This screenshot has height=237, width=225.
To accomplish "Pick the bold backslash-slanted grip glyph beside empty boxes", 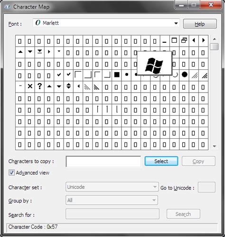I will [x=97, y=87].
